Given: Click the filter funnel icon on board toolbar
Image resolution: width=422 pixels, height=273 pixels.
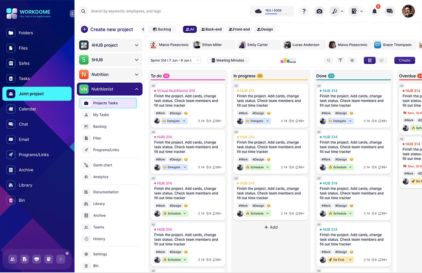Looking at the screenshot, I should (340, 60).
